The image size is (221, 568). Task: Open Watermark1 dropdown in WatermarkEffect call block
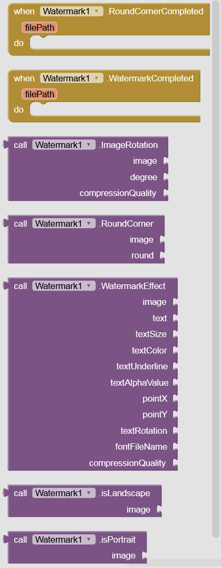tap(64, 286)
